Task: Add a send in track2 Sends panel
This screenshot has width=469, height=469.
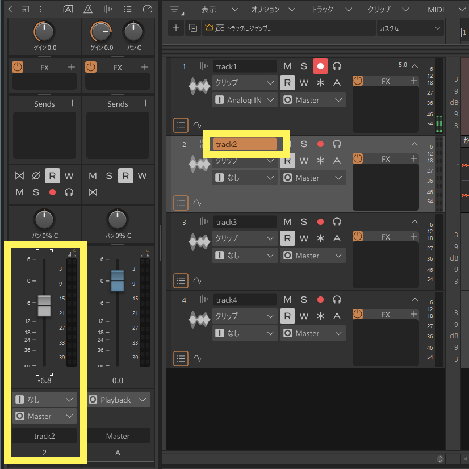Action: coord(72,103)
